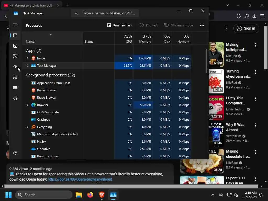Open the Opera sponsor link in description
This screenshot has height=201, width=268.
(80, 179)
